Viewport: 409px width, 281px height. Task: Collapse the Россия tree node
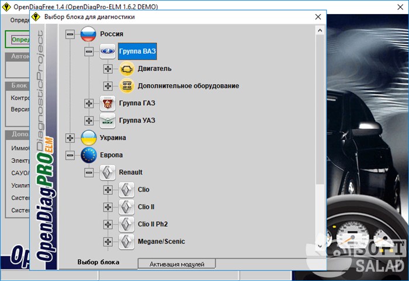tap(70, 34)
